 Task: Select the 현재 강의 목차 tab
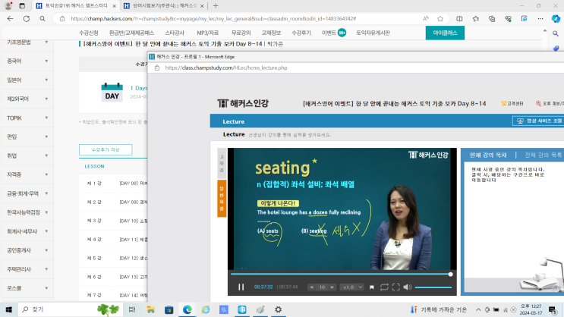click(487, 155)
